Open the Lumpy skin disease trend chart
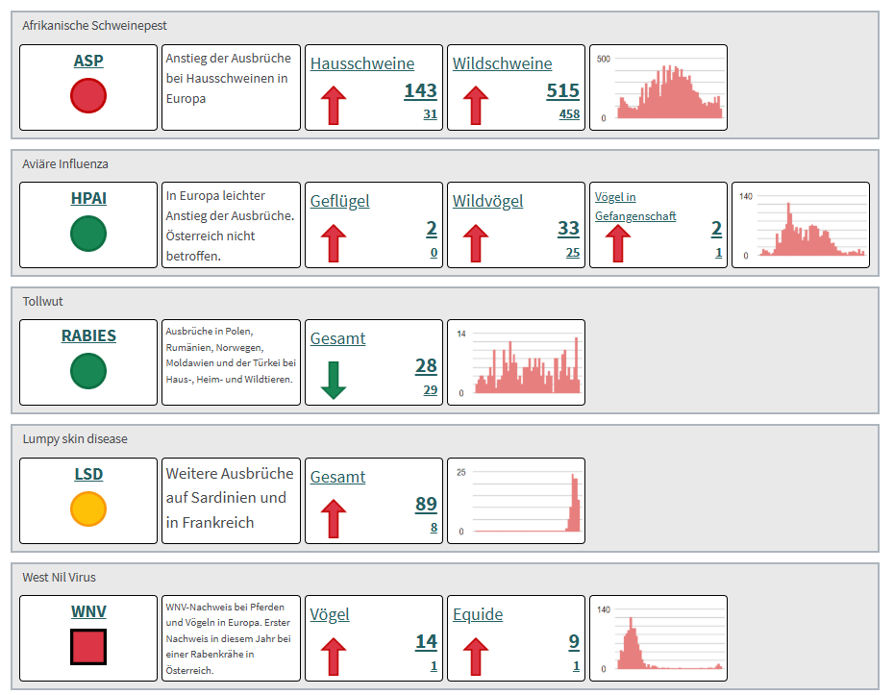 tap(516, 501)
